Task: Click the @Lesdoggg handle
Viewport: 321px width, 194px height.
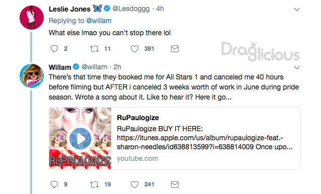Action: coord(131,9)
